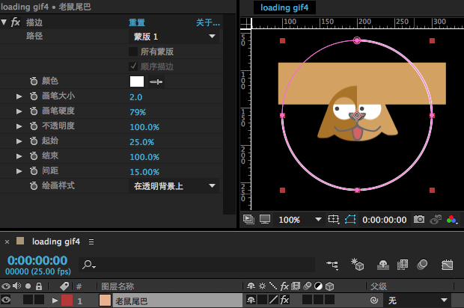Click the 起始 value 25.0%
Viewport: 464px width, 308px height.
click(141, 142)
